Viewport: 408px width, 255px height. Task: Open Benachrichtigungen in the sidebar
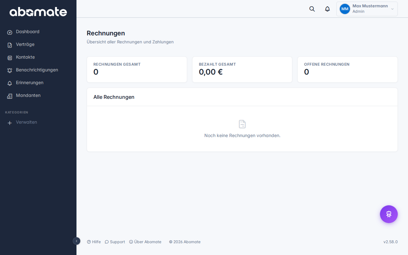(10, 70)
